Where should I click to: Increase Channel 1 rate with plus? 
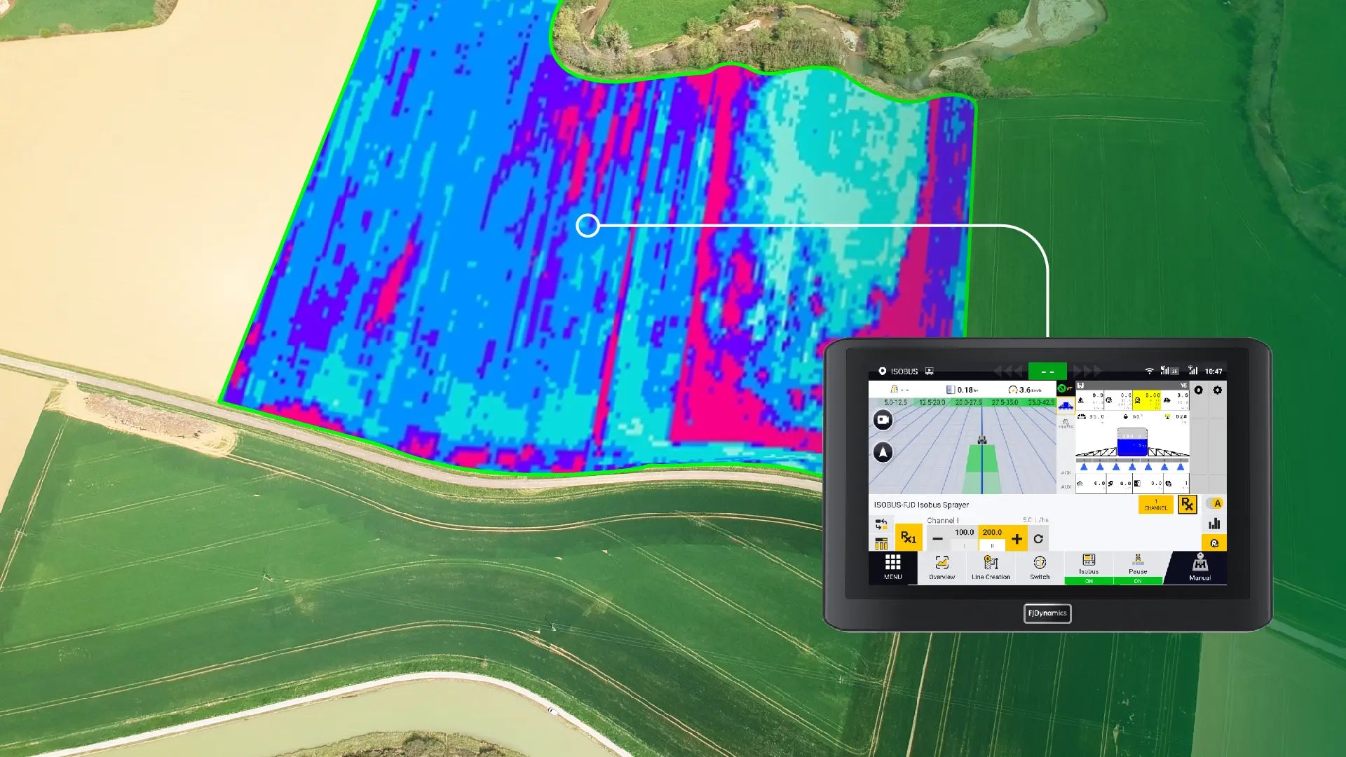pos(1017,539)
